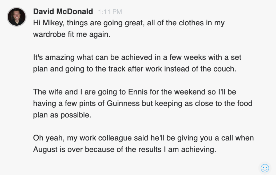Image resolution: width=276 pixels, height=175 pixels.
Task: Open David McDonald's profile picture
Action: 16,17
